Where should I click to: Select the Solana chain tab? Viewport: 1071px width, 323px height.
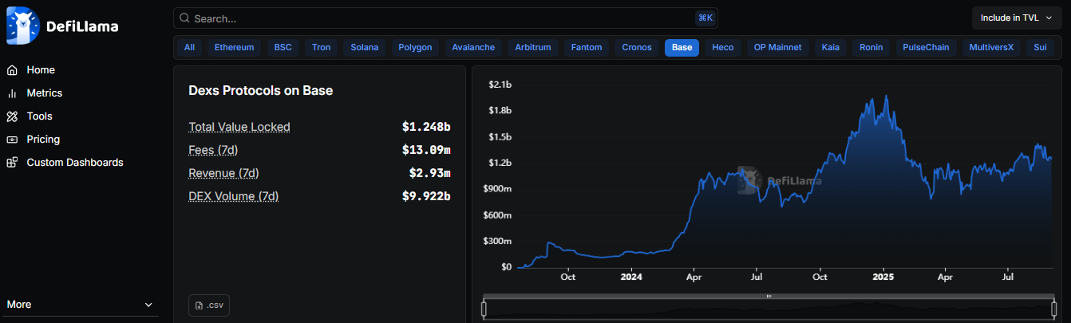coord(365,48)
